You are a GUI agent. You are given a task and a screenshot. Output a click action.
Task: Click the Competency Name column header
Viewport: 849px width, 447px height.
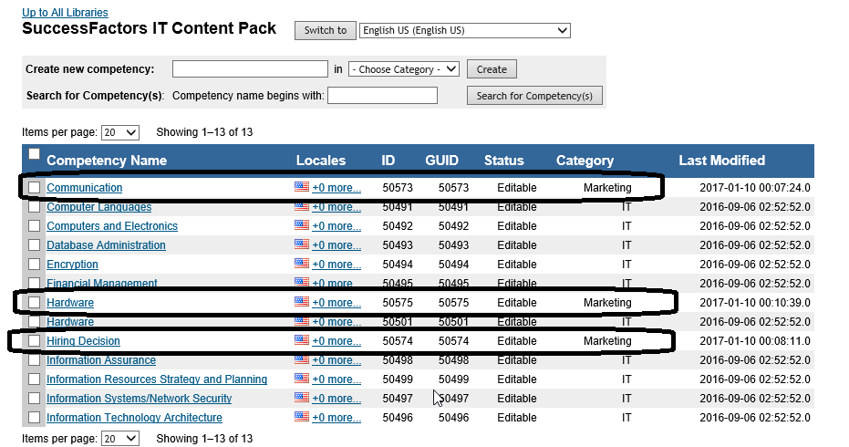[x=107, y=161]
